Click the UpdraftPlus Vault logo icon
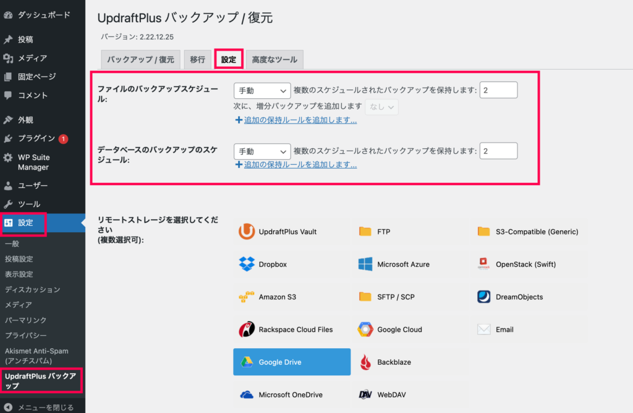 (x=247, y=232)
